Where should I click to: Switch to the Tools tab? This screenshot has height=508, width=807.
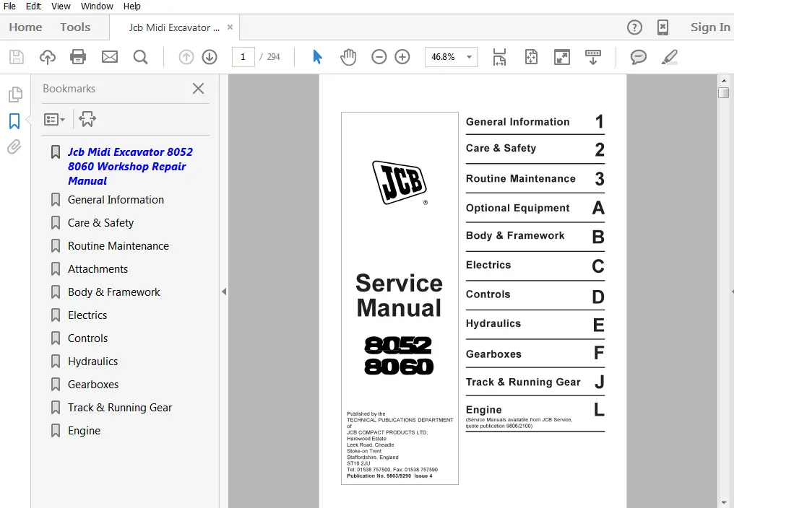pos(75,27)
